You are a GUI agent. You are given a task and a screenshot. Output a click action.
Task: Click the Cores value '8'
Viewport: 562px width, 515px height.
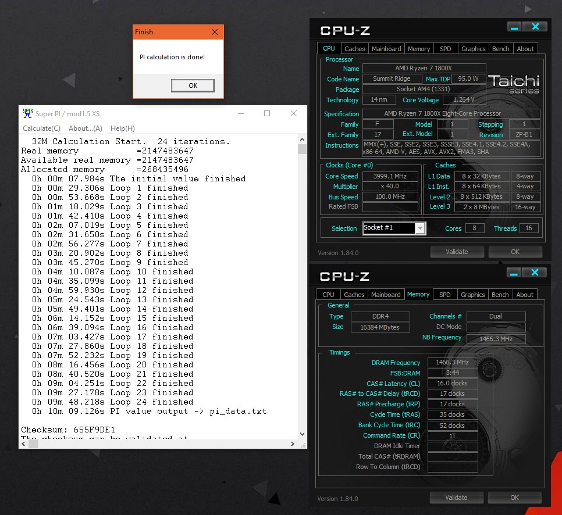pos(475,228)
